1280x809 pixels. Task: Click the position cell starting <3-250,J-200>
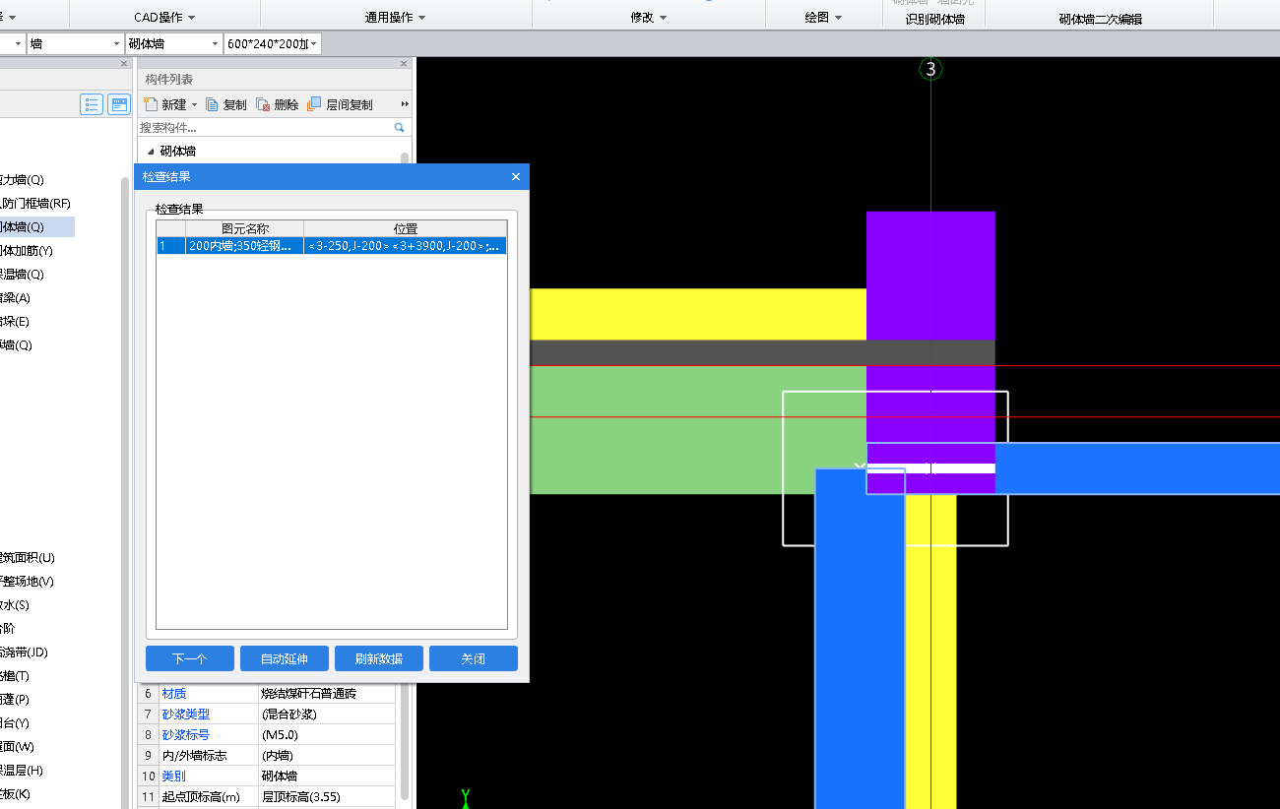click(x=405, y=246)
